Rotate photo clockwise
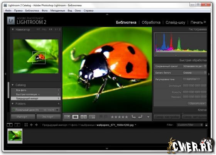216x155 pixels. [x=140, y=117]
